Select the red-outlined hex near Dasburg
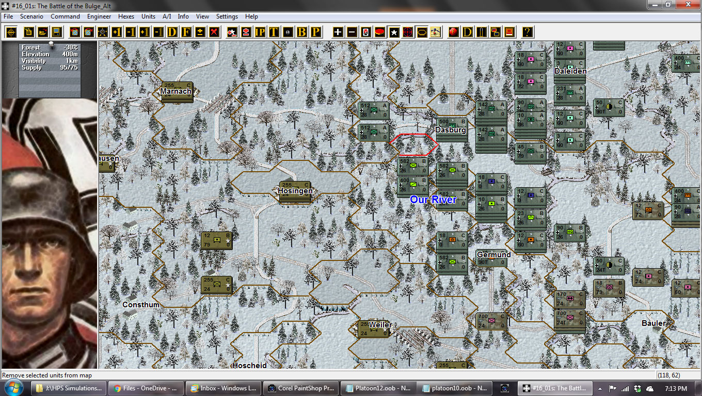Image resolution: width=702 pixels, height=396 pixels. pyautogui.click(x=414, y=144)
